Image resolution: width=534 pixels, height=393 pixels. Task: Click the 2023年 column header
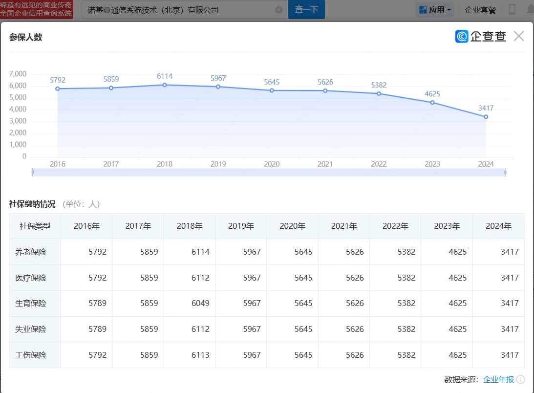point(447,226)
